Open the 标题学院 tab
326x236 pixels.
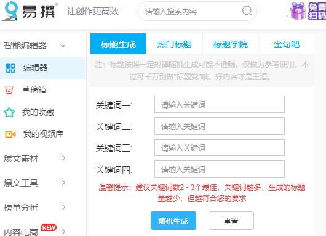(231, 44)
